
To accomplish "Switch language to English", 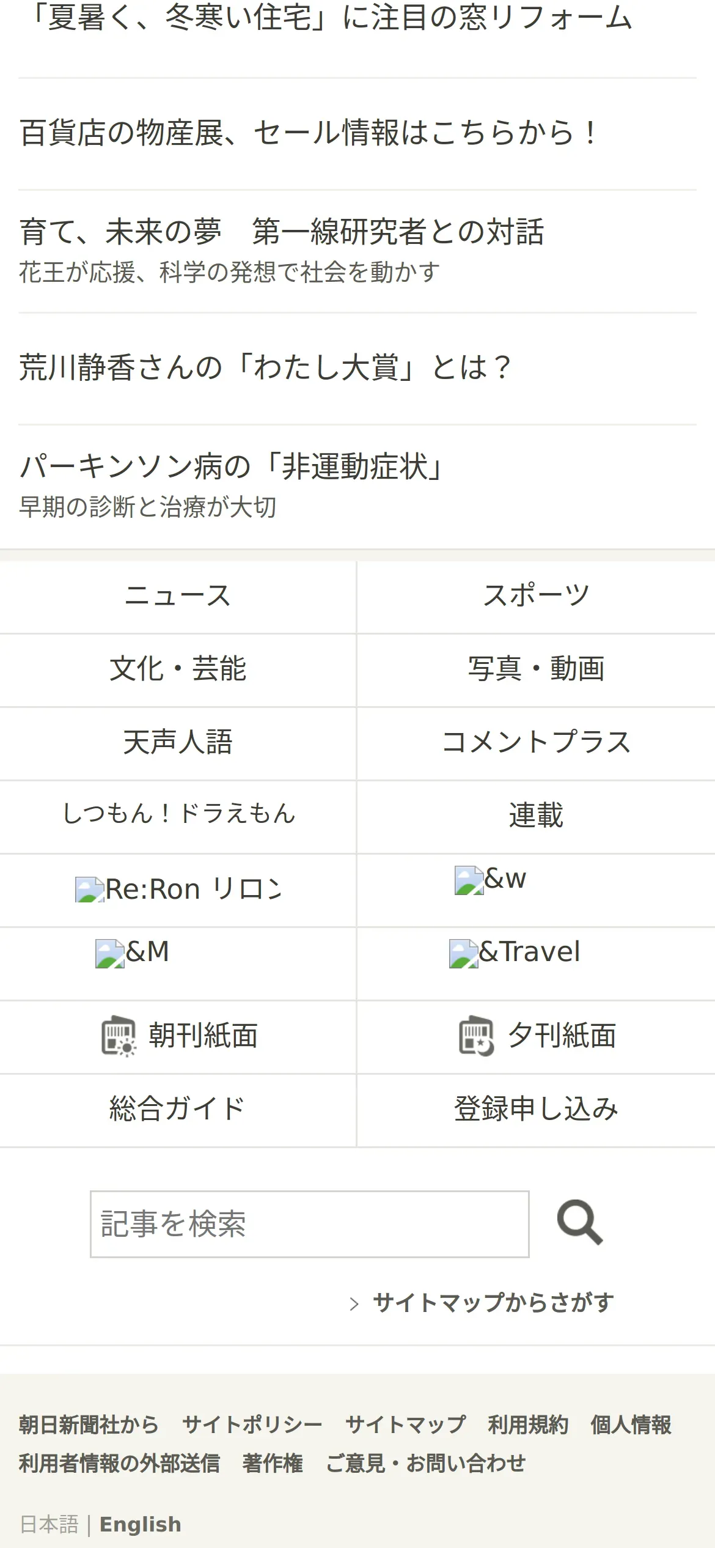I will point(140,1525).
